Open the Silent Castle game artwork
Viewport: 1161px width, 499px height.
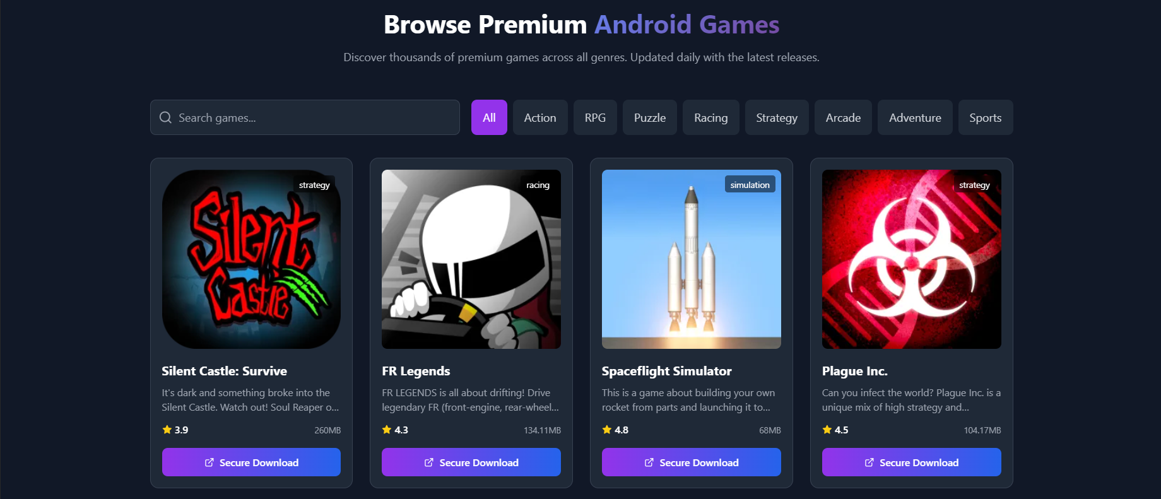point(251,259)
